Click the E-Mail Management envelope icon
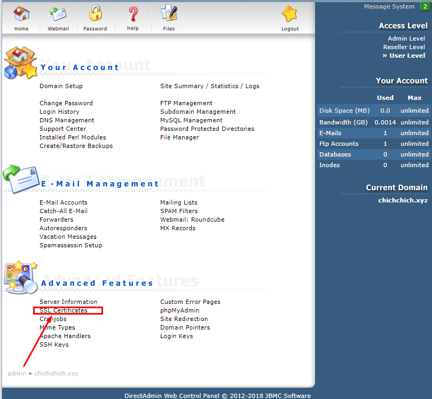The height and width of the screenshot is (399, 432). pos(19,179)
